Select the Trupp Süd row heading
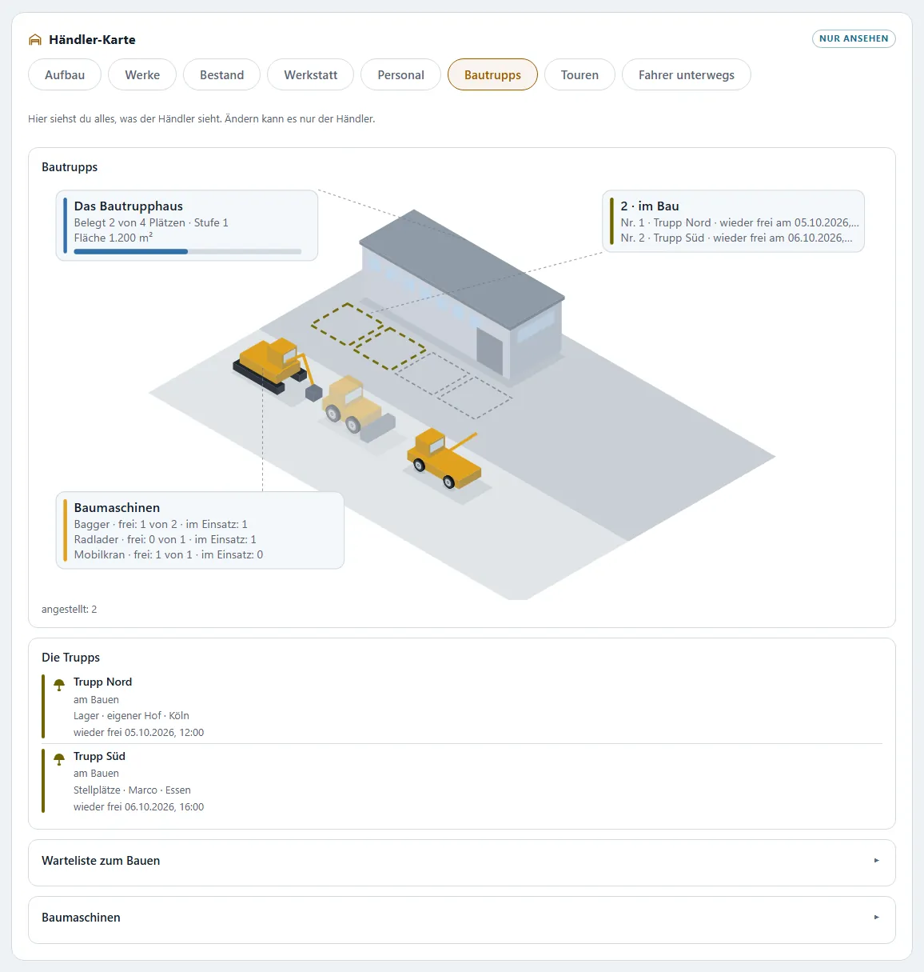Image resolution: width=924 pixels, height=972 pixels. click(x=99, y=756)
